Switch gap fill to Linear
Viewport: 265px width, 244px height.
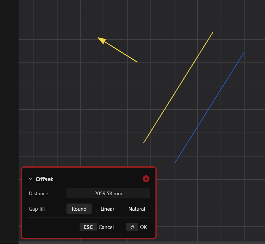[x=107, y=209]
